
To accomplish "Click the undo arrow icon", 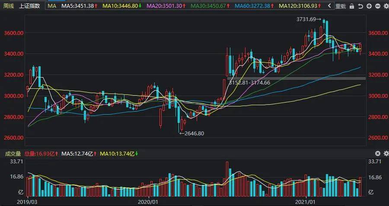I will [x=360, y=6].
